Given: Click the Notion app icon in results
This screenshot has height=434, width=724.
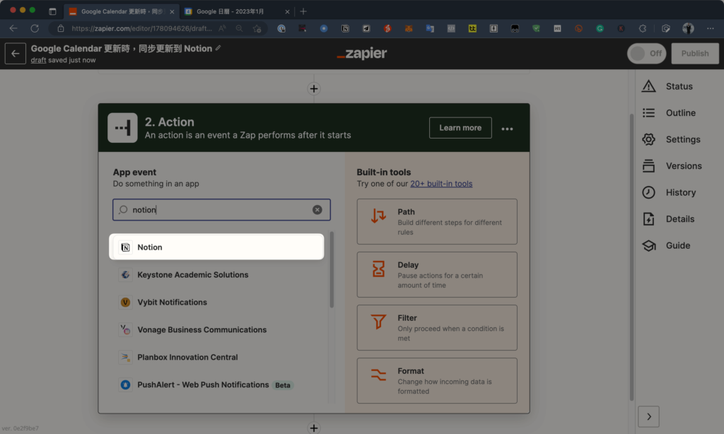Looking at the screenshot, I should (125, 247).
